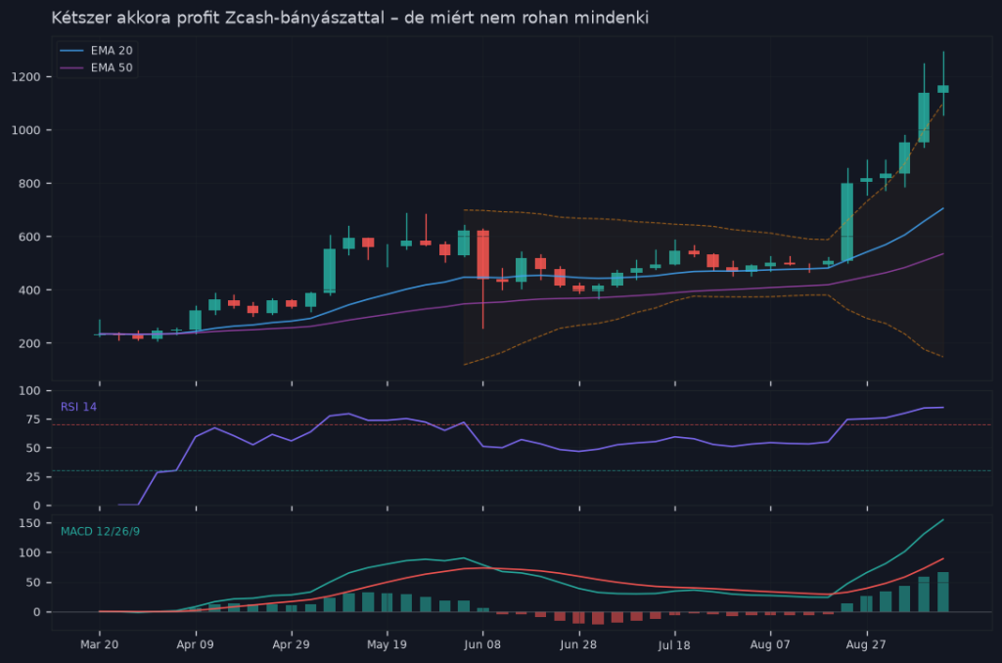The image size is (1002, 663).
Task: Click the blue EMA 20 legend line sample
Action: point(71,51)
